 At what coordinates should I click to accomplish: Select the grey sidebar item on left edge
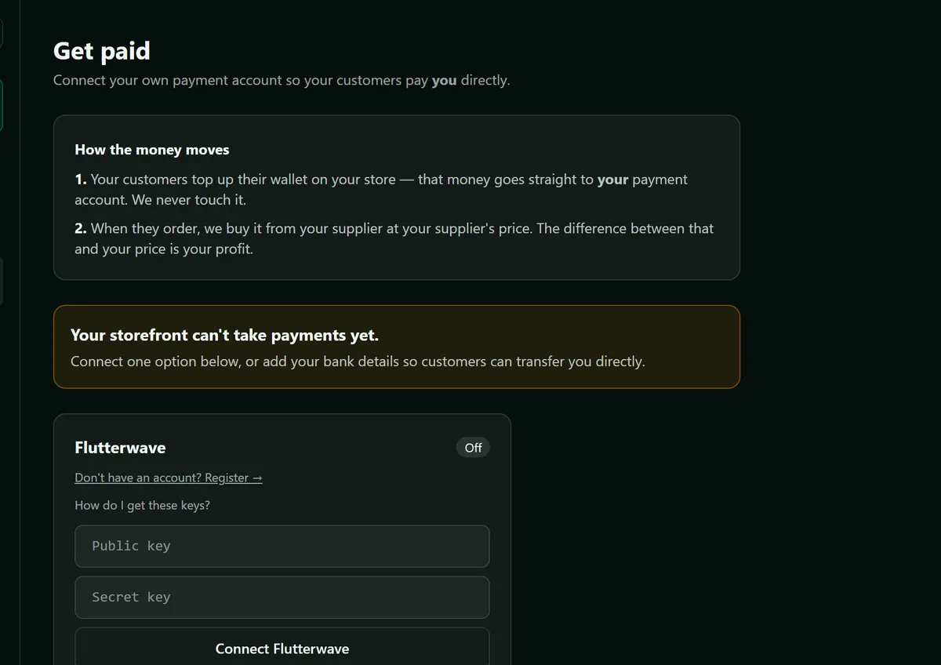pyautogui.click(x=2, y=281)
